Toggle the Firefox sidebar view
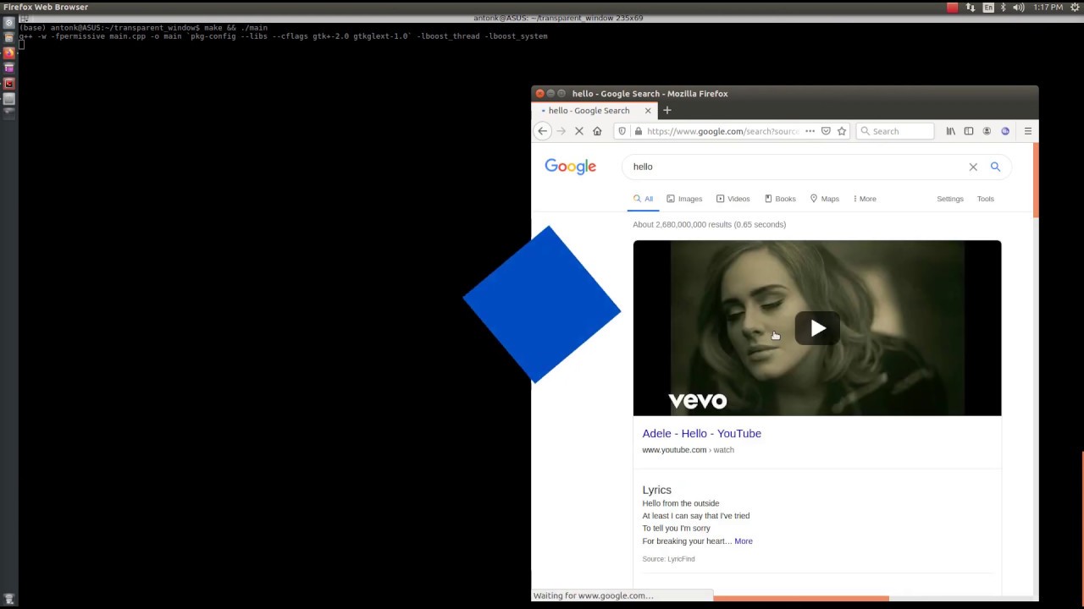This screenshot has width=1084, height=609. click(969, 131)
